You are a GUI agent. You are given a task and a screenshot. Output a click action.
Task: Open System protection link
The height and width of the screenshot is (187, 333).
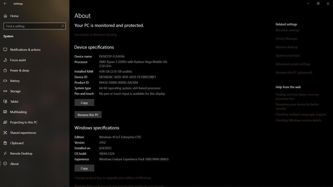tap(288, 55)
